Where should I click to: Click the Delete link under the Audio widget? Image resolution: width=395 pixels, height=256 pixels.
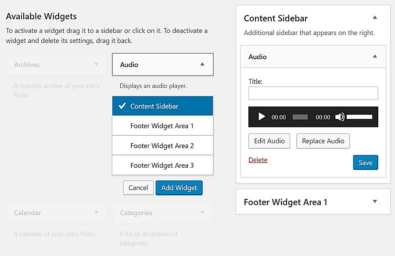pos(258,159)
